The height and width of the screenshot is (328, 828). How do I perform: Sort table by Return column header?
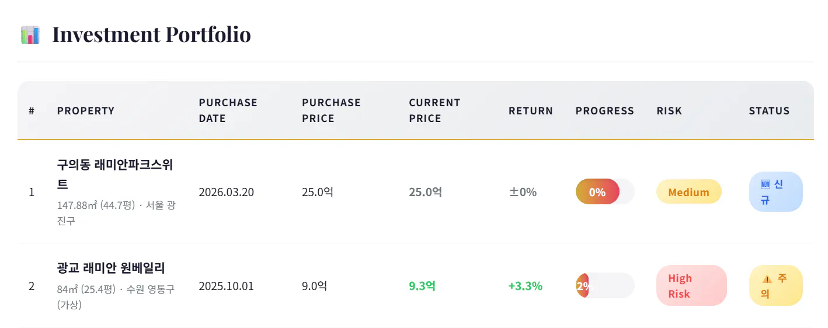(x=530, y=111)
